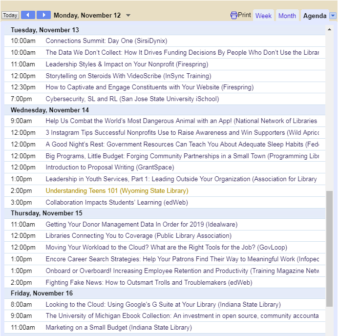Viewport: 339px width, 336px height.
Task: Click 2:00pm time on Fighting Fake News row
Action: click(21, 282)
